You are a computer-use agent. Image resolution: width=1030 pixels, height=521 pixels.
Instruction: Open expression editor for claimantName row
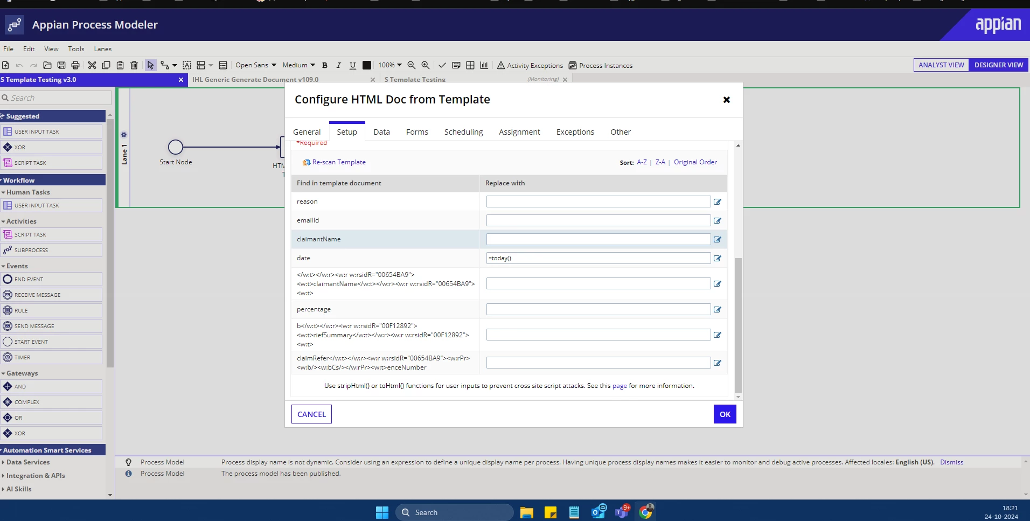point(718,239)
